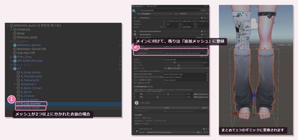Click the 出力名 B_Leg_warmer field

click(x=186, y=59)
